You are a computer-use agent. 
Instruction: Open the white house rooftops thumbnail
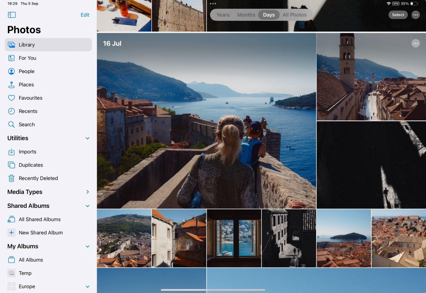pyautogui.click(x=179, y=238)
